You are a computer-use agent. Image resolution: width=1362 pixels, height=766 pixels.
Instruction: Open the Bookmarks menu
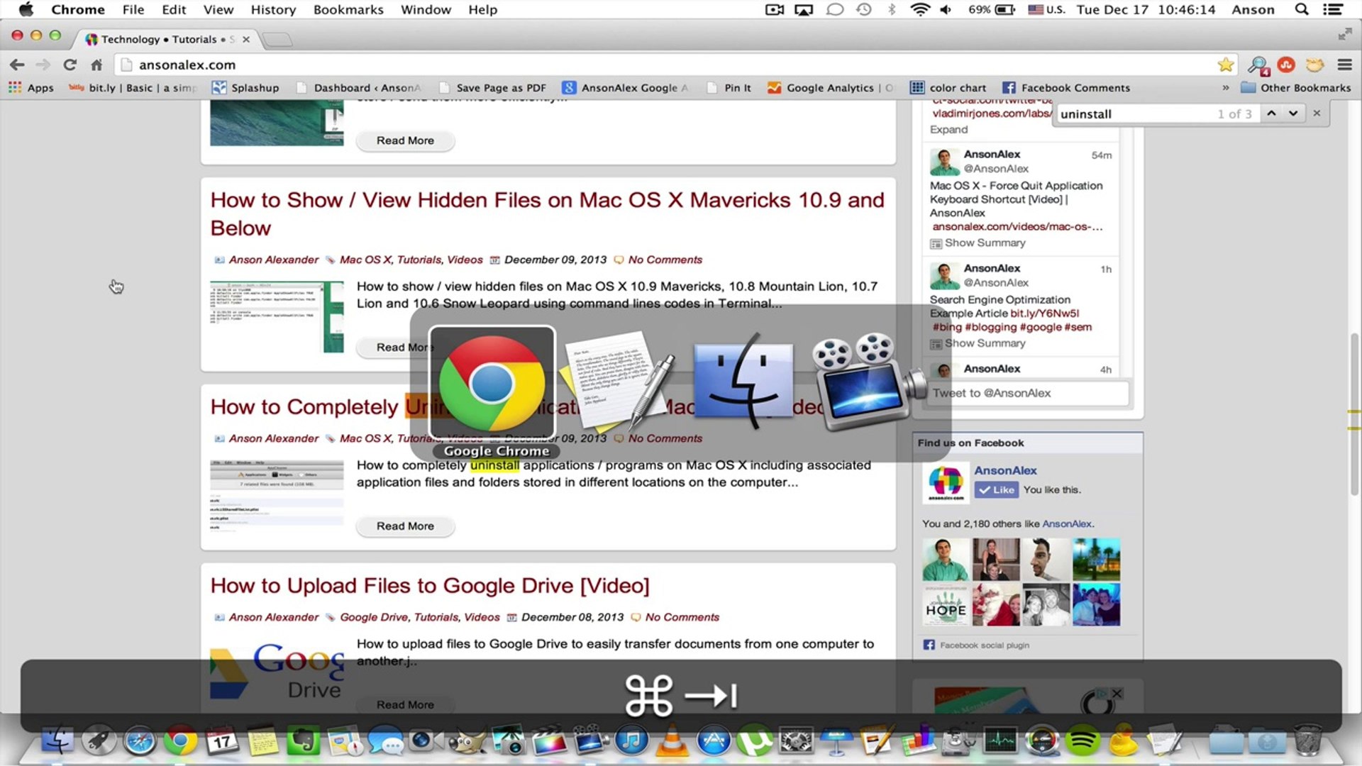[348, 9]
